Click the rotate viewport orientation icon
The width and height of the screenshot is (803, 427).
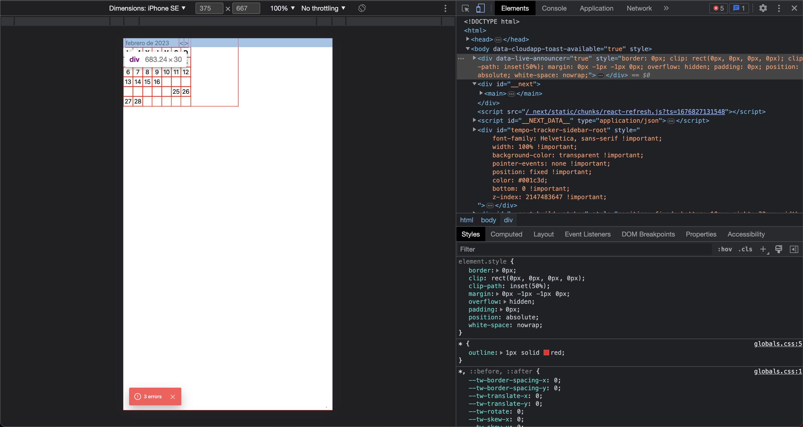361,8
